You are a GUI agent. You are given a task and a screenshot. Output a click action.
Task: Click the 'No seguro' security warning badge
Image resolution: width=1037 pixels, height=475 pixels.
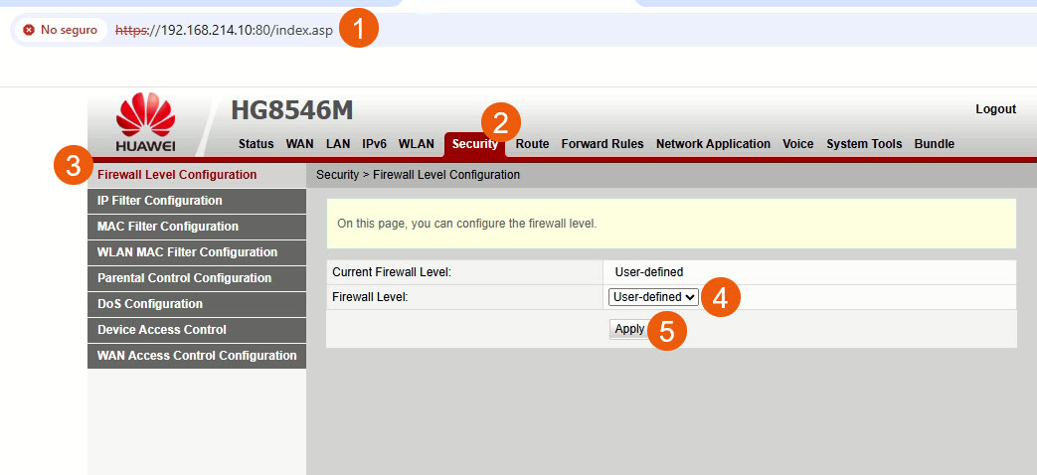(x=60, y=30)
